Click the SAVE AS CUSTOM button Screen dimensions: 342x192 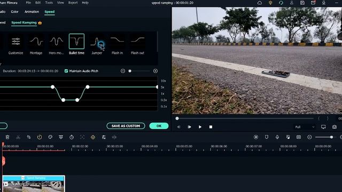126,126
